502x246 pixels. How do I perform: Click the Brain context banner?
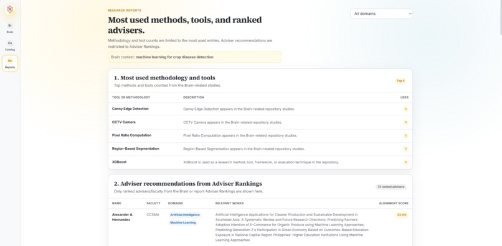195,57
